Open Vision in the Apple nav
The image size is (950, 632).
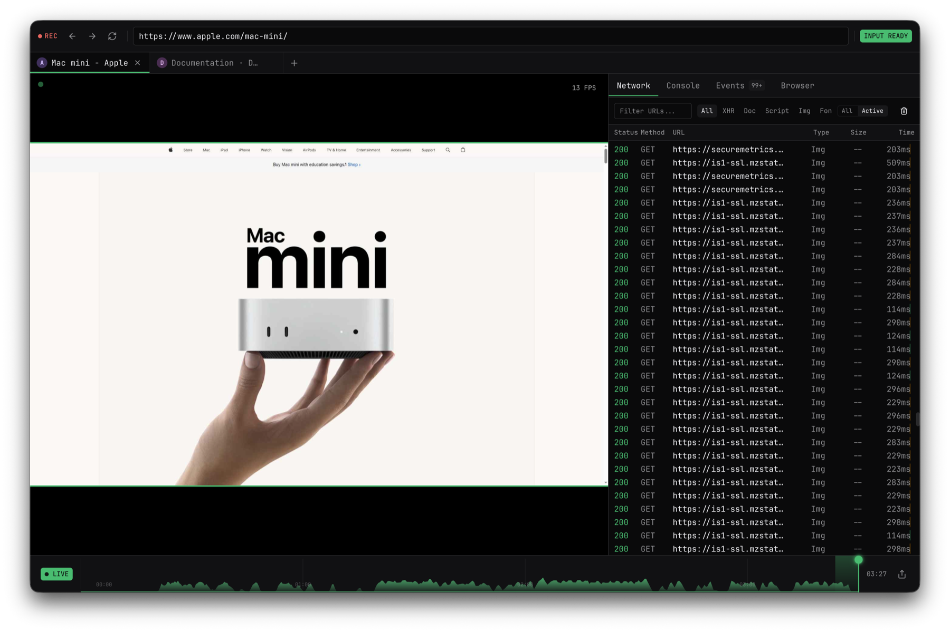[287, 150]
